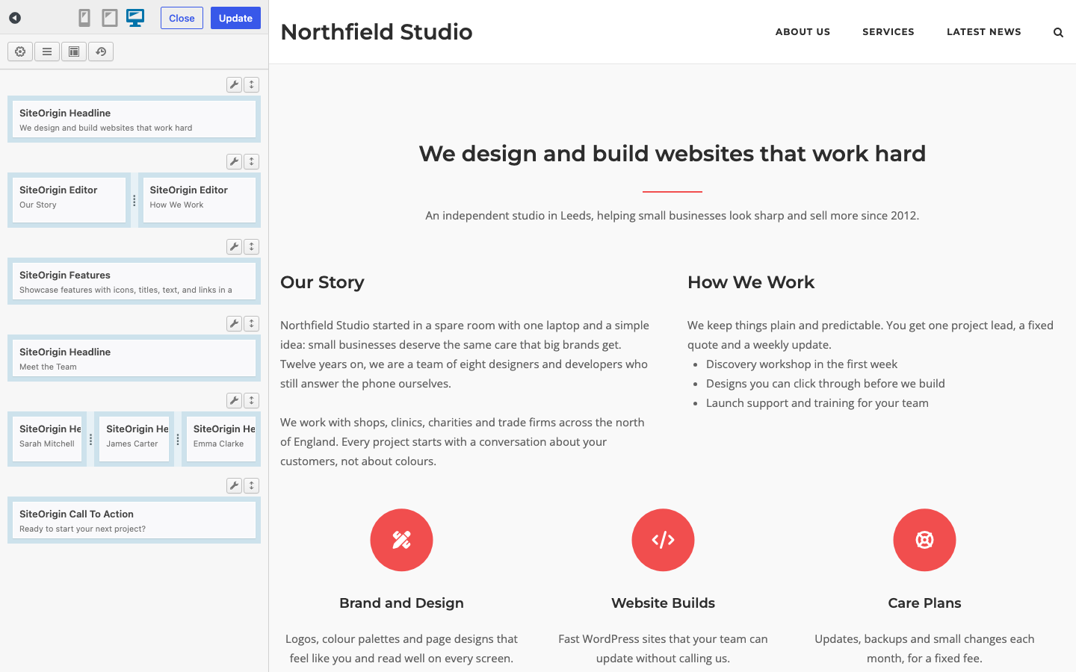Open the Services menu item
The width and height of the screenshot is (1076, 672).
pyautogui.click(x=888, y=32)
